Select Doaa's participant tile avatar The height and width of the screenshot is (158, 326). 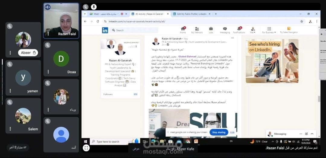(61, 59)
